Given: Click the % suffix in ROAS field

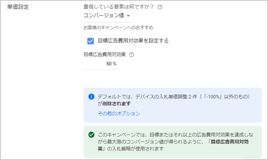Looking at the screenshot, I should click(115, 64).
